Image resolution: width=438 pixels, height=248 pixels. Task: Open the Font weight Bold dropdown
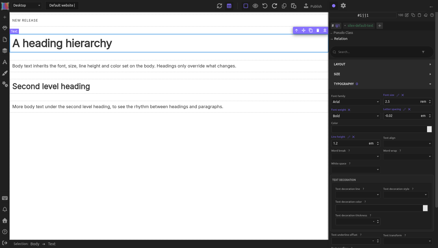[x=356, y=116]
